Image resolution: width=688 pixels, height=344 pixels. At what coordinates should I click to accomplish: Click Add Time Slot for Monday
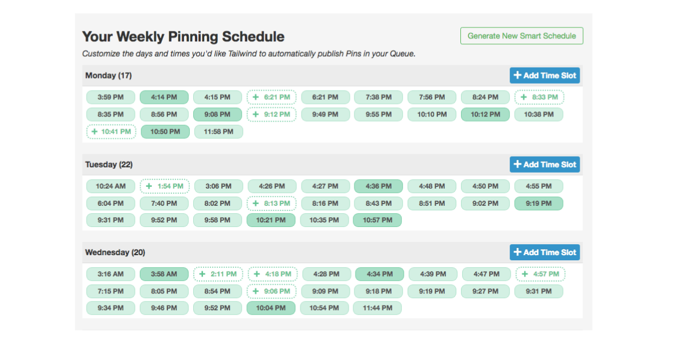(x=545, y=76)
